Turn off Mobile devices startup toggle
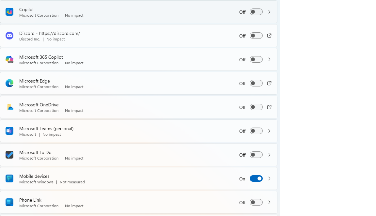The width and height of the screenshot is (376, 216). point(256,179)
